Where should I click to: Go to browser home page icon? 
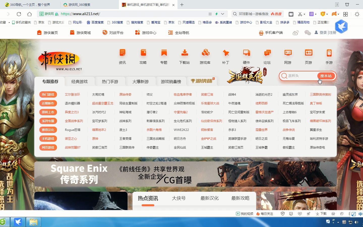pos(29,14)
